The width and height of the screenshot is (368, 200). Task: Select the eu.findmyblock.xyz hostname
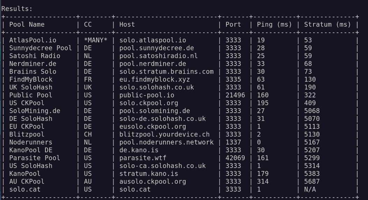point(155,79)
